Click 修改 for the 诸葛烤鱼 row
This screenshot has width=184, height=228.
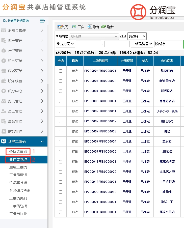75,71
